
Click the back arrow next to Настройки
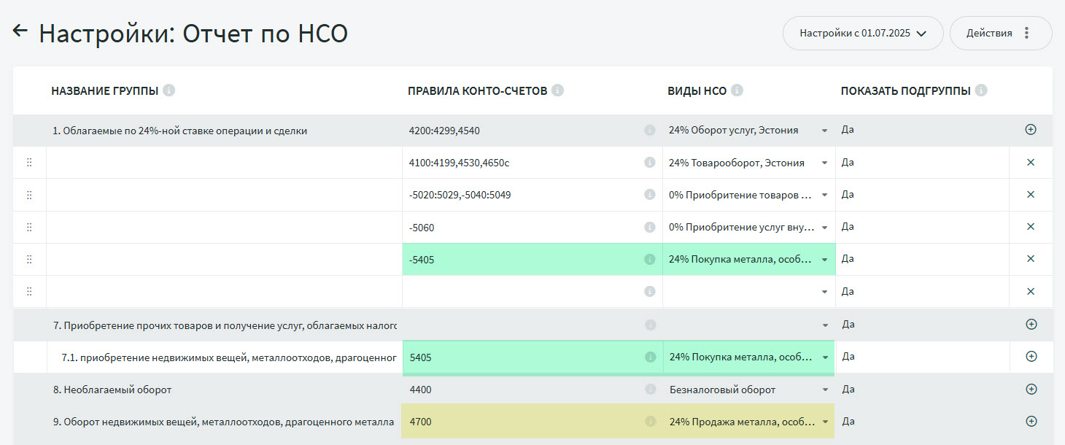[20, 31]
